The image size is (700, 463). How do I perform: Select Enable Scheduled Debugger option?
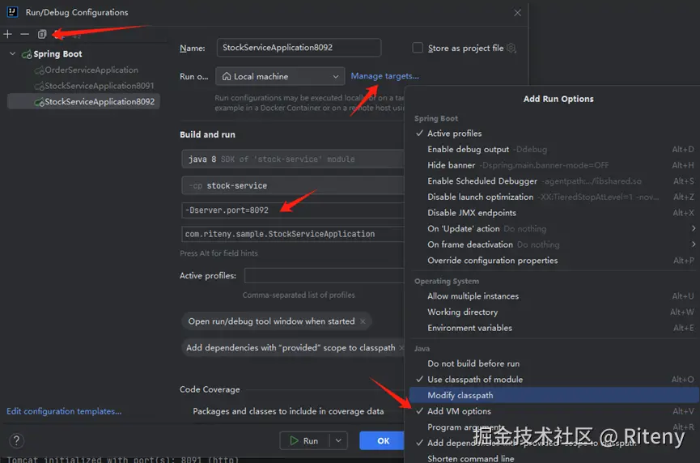(x=554, y=181)
